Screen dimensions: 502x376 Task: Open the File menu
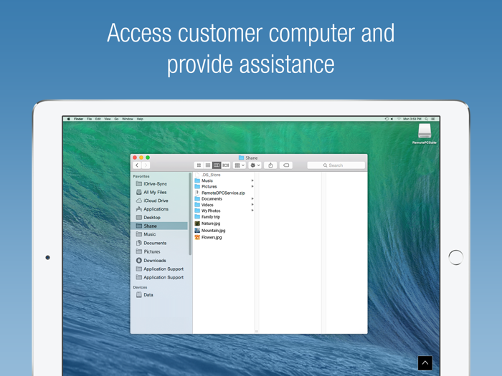click(x=90, y=119)
